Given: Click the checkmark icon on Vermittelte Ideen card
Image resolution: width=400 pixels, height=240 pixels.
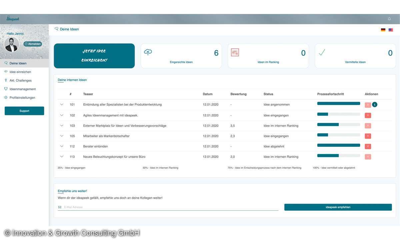Looking at the screenshot, I should click(x=322, y=52).
